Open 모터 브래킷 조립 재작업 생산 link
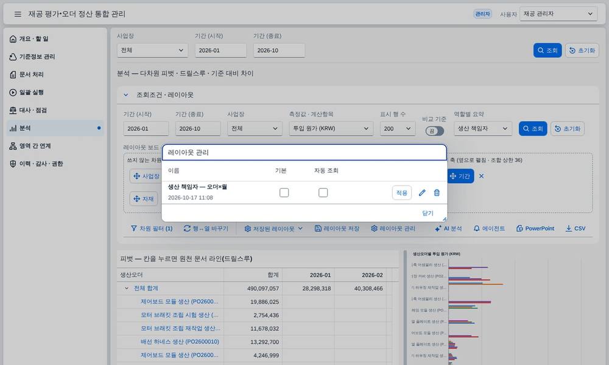Image resolution: width=609 pixels, height=365 pixels. (x=180, y=328)
